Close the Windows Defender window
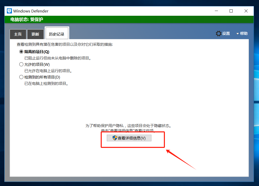The height and width of the screenshot is (186, 259). [x=246, y=11]
